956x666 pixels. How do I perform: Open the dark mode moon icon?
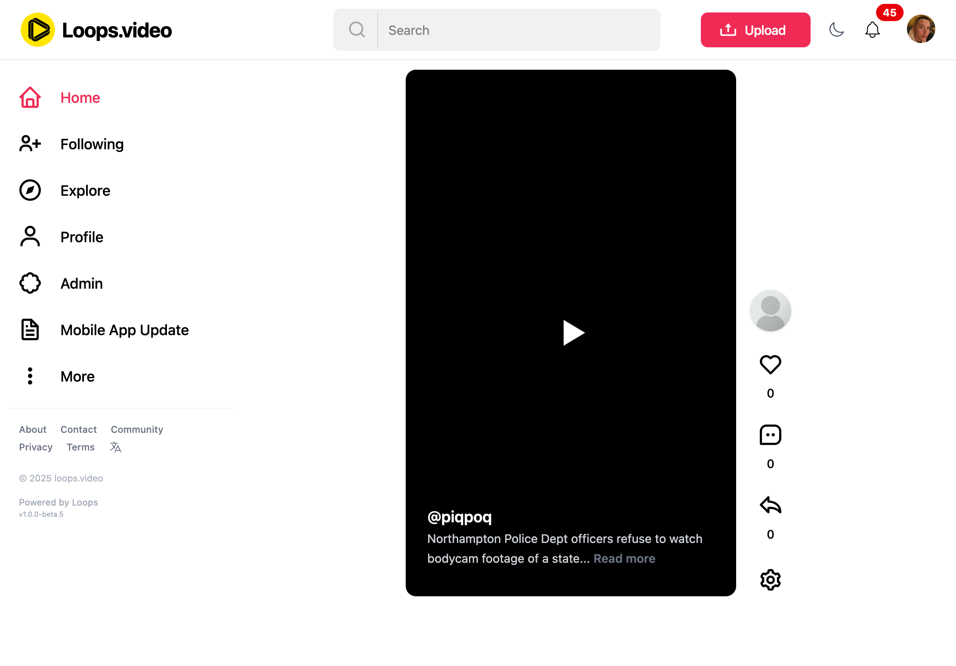pos(836,30)
